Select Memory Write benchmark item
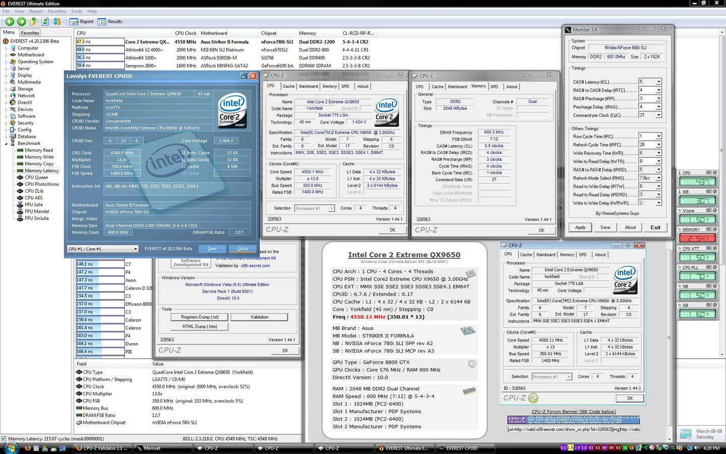 pos(36,157)
